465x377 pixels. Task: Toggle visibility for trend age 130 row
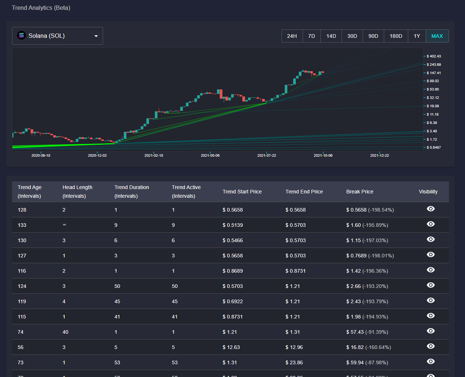(431, 239)
